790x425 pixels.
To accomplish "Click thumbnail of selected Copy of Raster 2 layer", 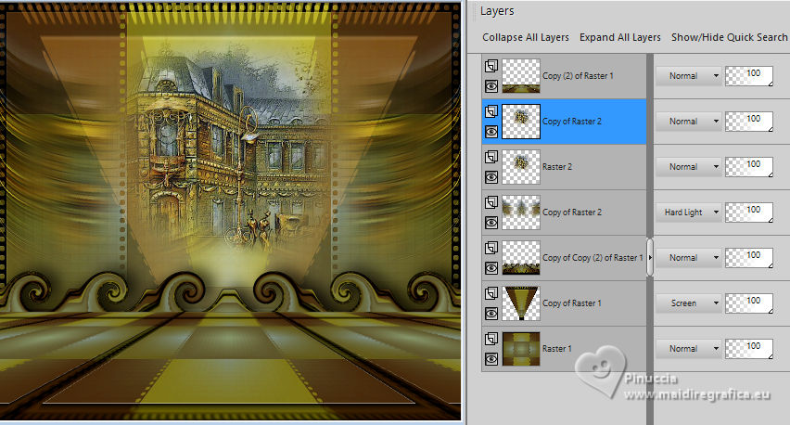I will coord(521,122).
